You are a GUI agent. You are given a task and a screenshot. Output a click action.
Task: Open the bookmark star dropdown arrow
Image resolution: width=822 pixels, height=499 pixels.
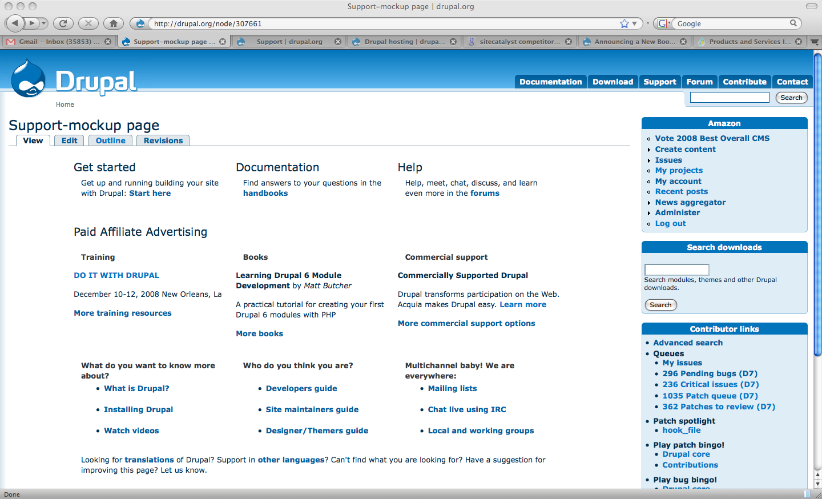(634, 23)
